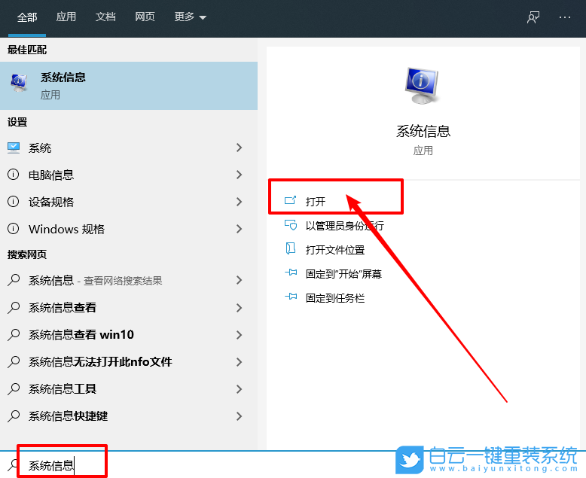This screenshot has width=586, height=478.
Task: Open the three-dot more options menu
Action: [x=565, y=17]
